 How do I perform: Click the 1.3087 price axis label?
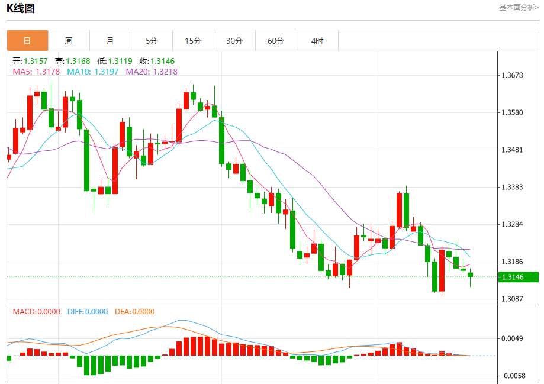point(512,299)
